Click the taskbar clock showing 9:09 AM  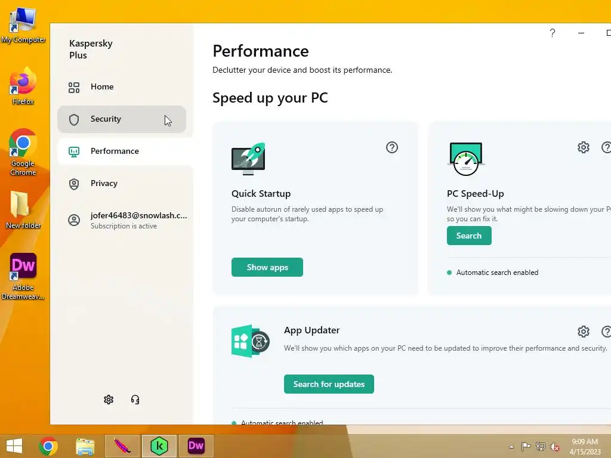pyautogui.click(x=585, y=447)
